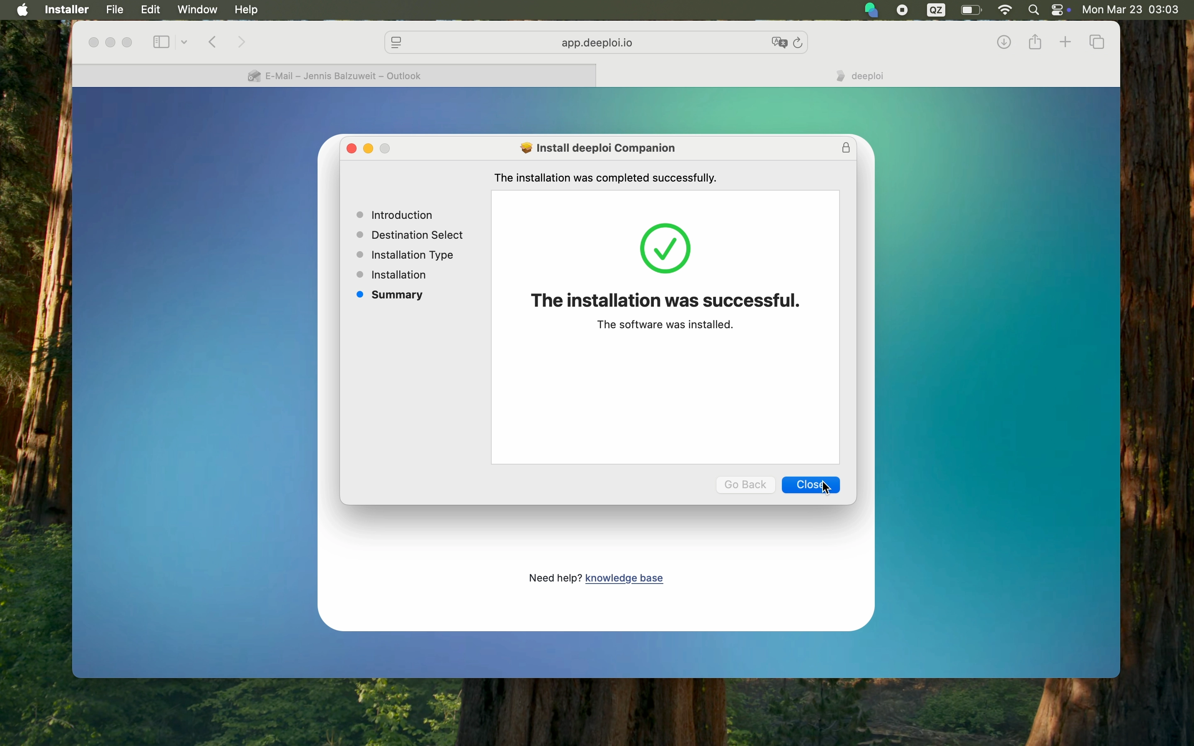The height and width of the screenshot is (746, 1194).
Task: Open the QZ input source menu
Action: click(x=937, y=10)
